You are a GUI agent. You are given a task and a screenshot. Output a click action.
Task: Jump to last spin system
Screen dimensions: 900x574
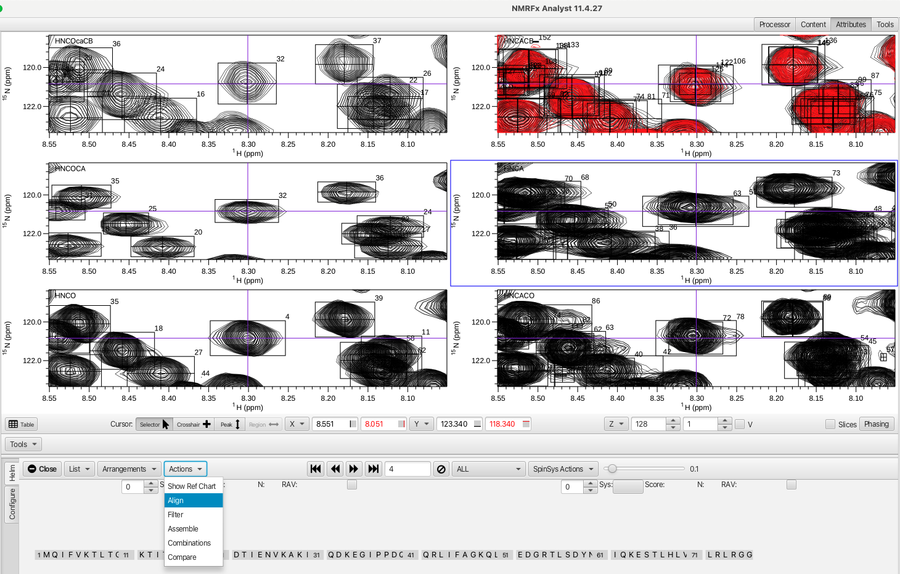tap(374, 469)
